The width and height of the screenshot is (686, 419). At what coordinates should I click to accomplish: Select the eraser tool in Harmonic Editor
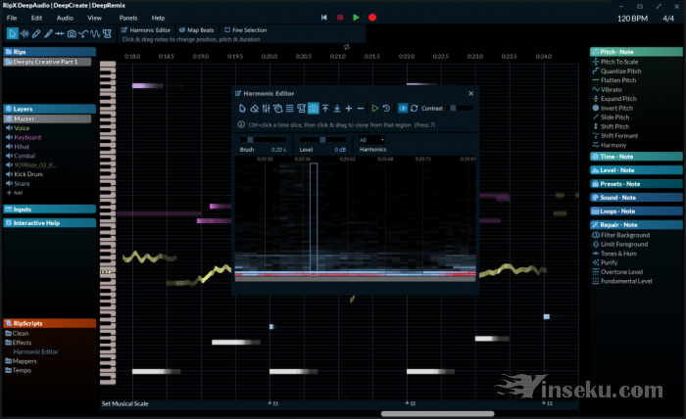pyautogui.click(x=254, y=108)
